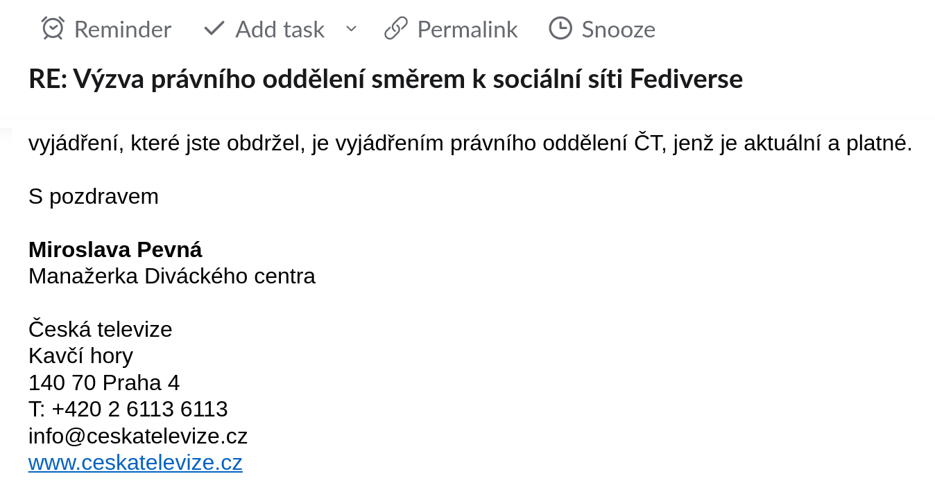
Task: Click the phone number +420 2 6113 6113
Action: (x=139, y=409)
